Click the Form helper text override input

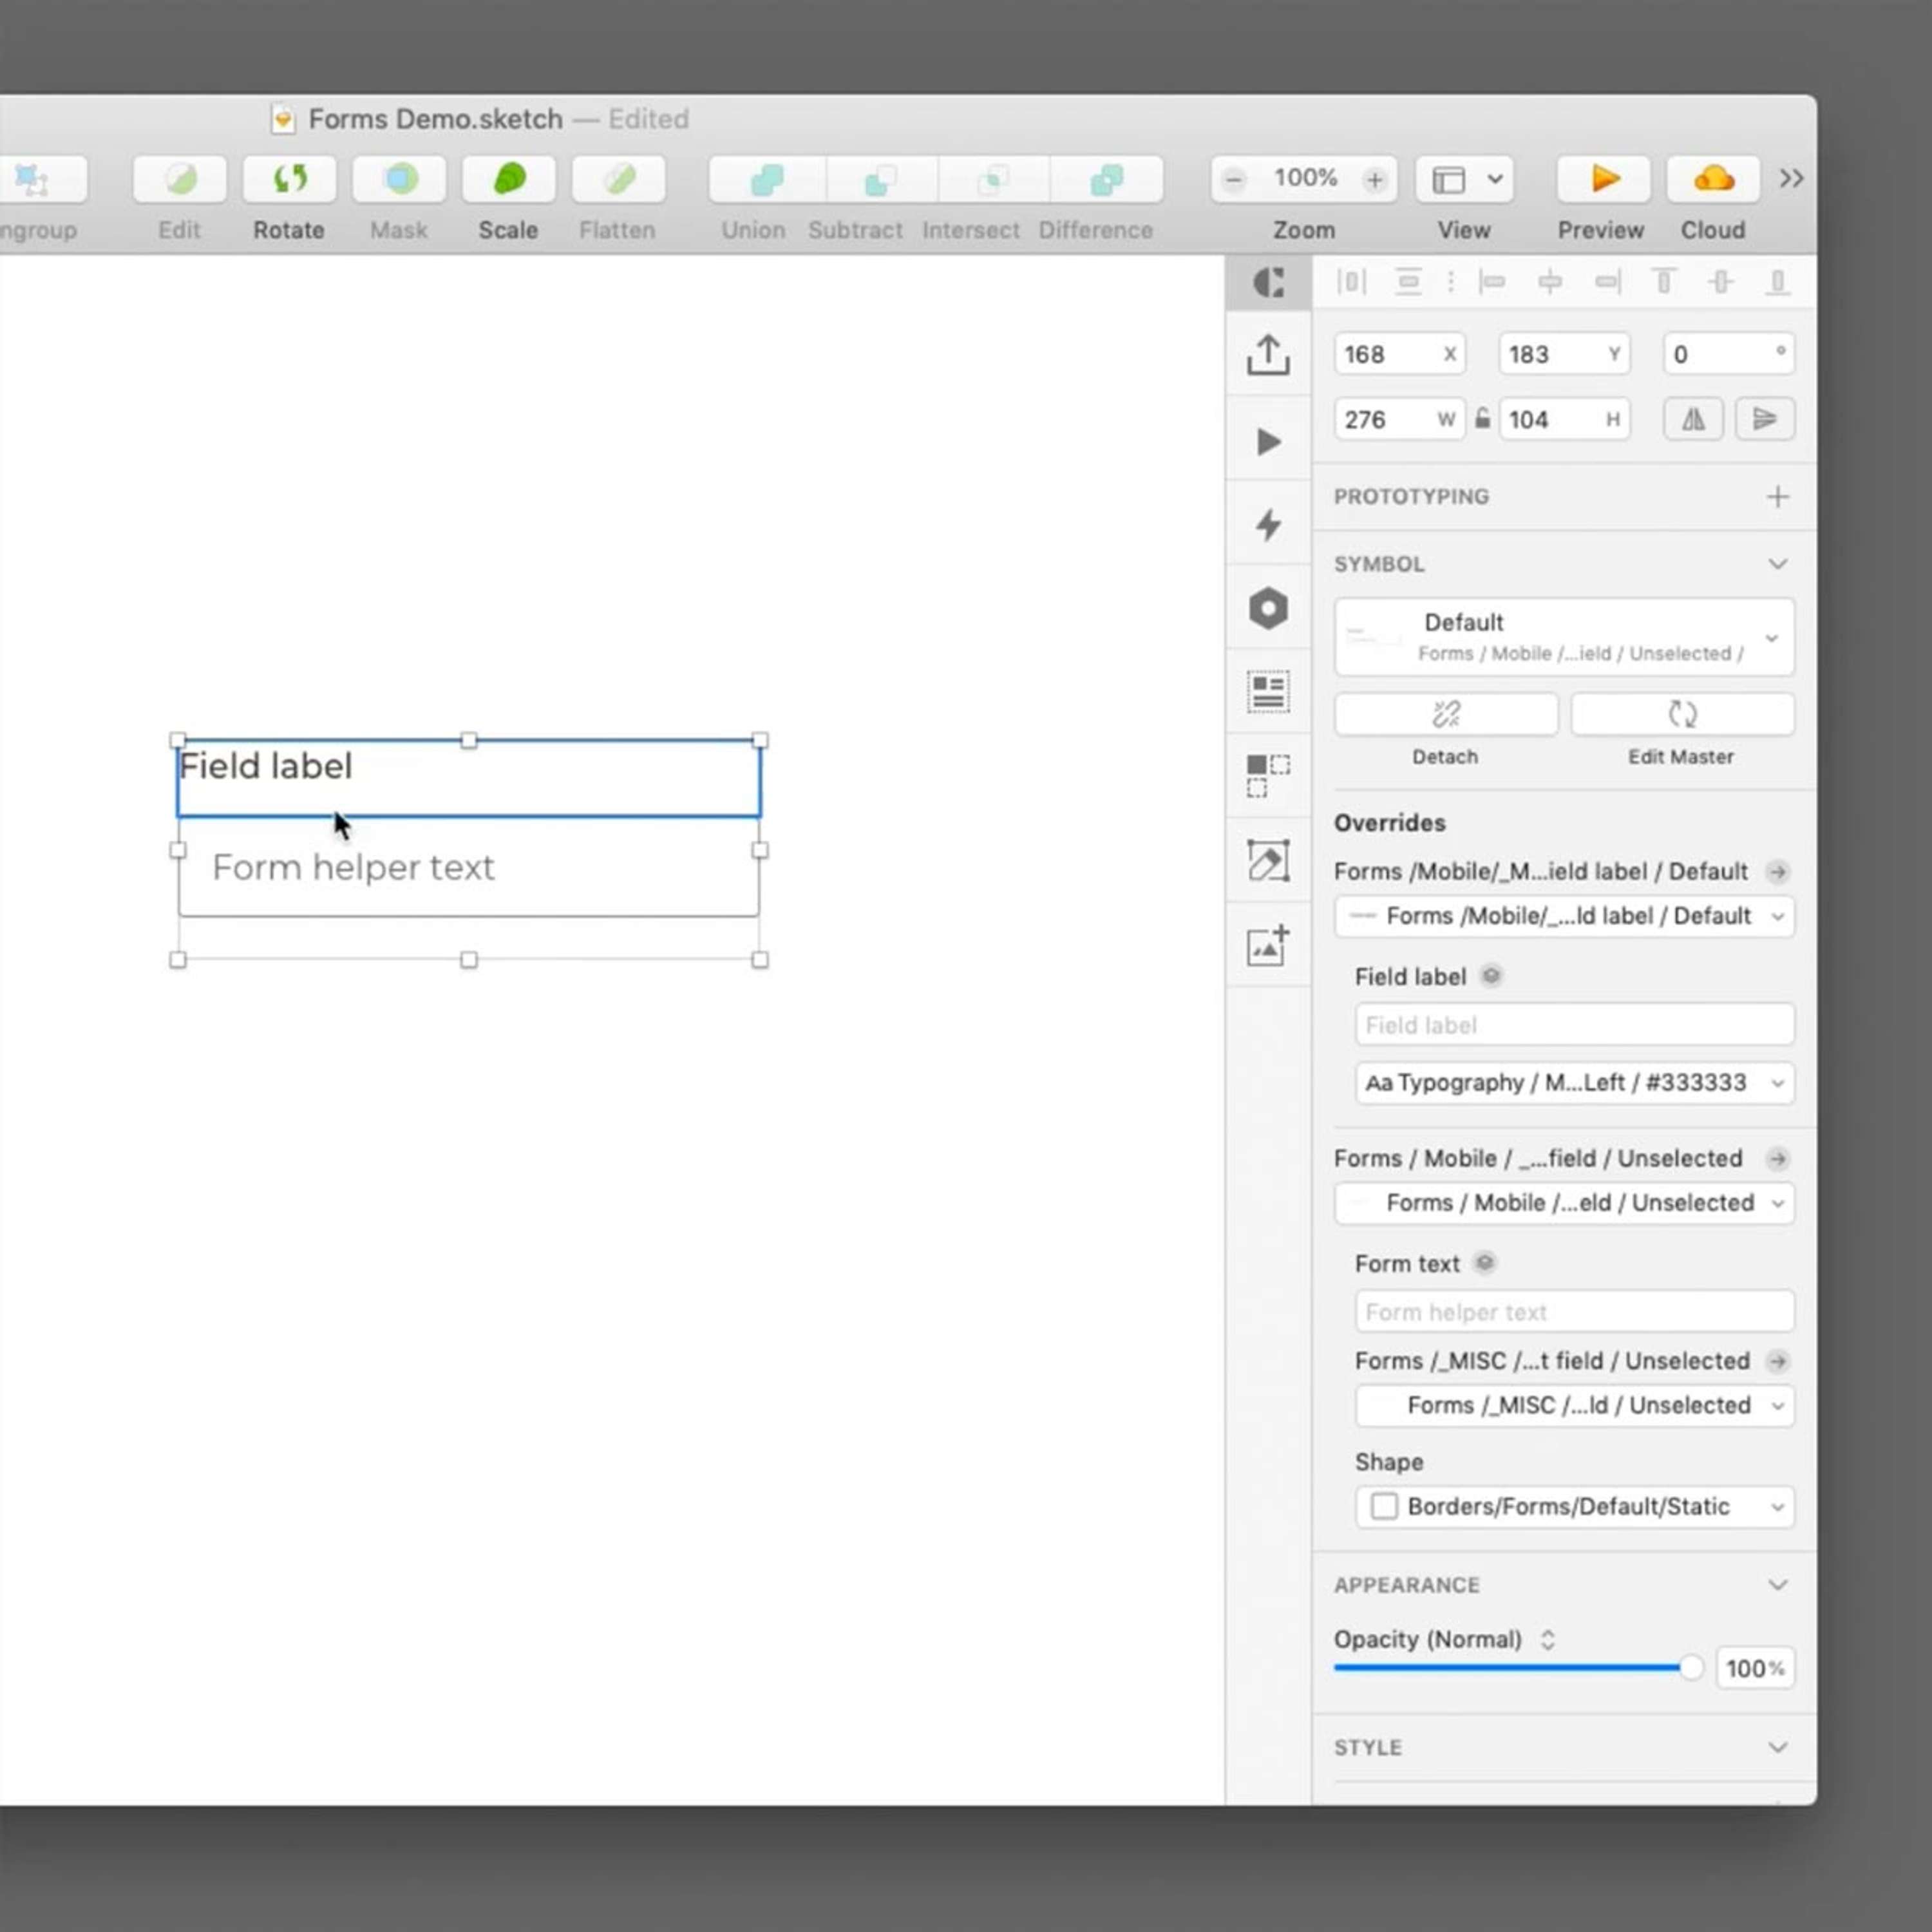click(x=1575, y=1312)
